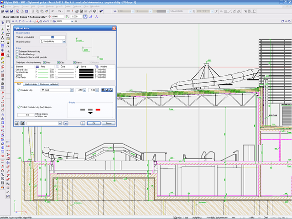The width and height of the screenshot is (292, 219).
Task: Click the Copy icon in toolbar
Action: 37,11
